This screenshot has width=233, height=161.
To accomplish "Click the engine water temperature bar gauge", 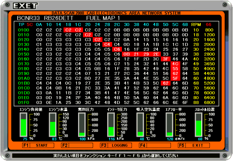I will (53, 125).
